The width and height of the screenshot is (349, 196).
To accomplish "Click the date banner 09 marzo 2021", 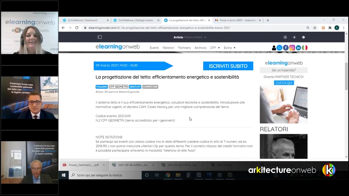I will tap(133, 66).
